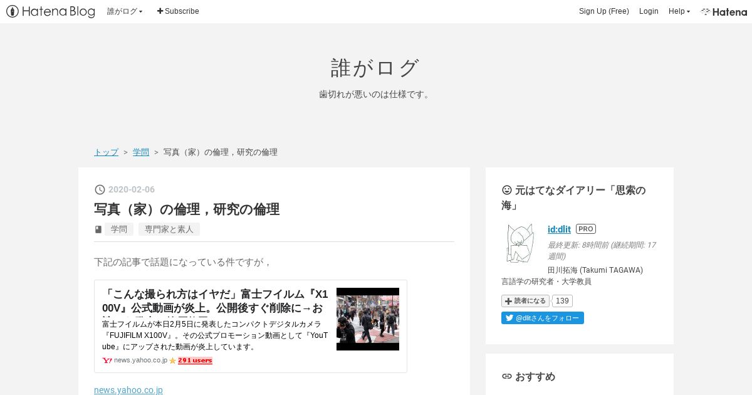The width and height of the screenshot is (752, 395).
Task: Open the article title 写真（家）の倫理，研究の倫理
Action: click(x=187, y=209)
